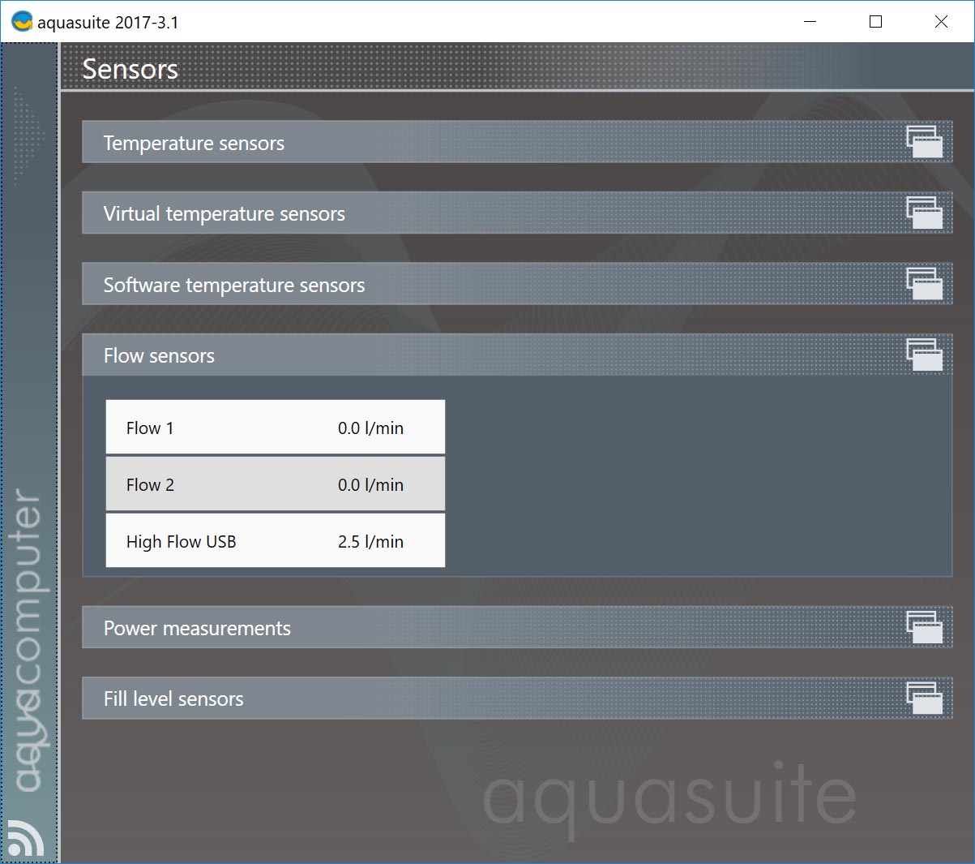Expand the Power measurements section
Image resolution: width=975 pixels, height=864 pixels.
click(x=517, y=627)
